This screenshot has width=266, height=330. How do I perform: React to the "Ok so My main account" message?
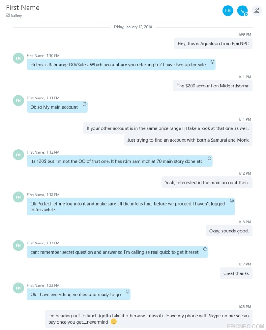(85, 104)
